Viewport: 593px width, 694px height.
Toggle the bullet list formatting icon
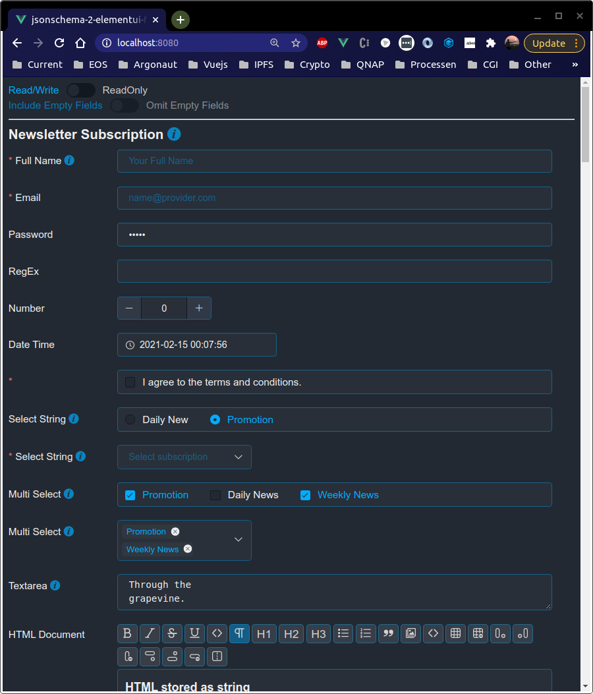click(343, 633)
